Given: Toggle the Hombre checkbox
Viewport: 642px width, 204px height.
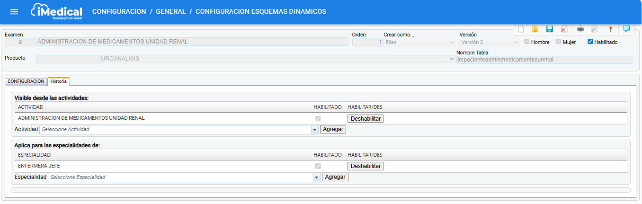Looking at the screenshot, I should tap(527, 42).
